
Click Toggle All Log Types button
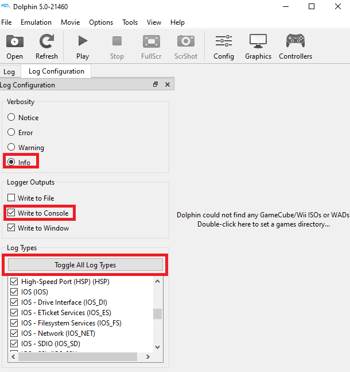85,264
